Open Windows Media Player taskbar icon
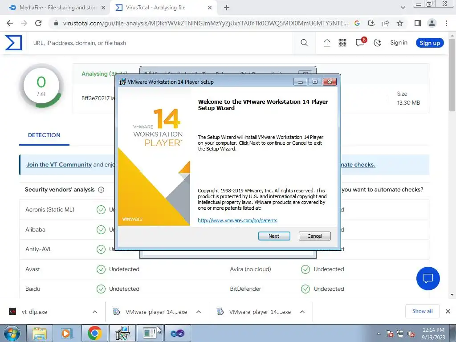Image resolution: width=456 pixels, height=342 pixels. [67, 333]
